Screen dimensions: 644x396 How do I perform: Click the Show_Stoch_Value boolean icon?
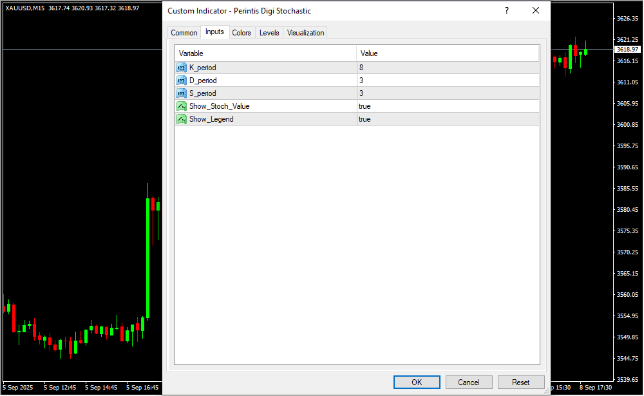pyautogui.click(x=181, y=106)
